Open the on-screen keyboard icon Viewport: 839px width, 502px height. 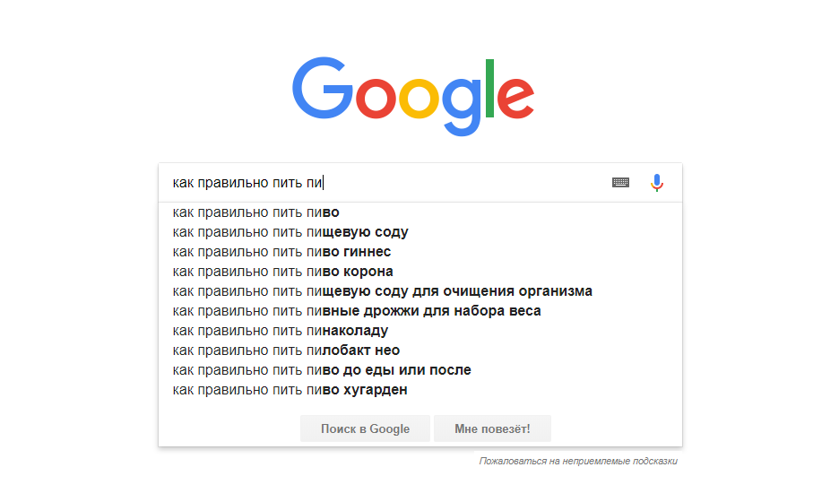(x=620, y=183)
